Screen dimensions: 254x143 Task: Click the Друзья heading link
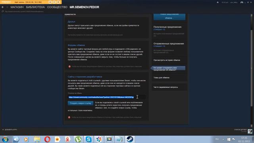point(71,21)
